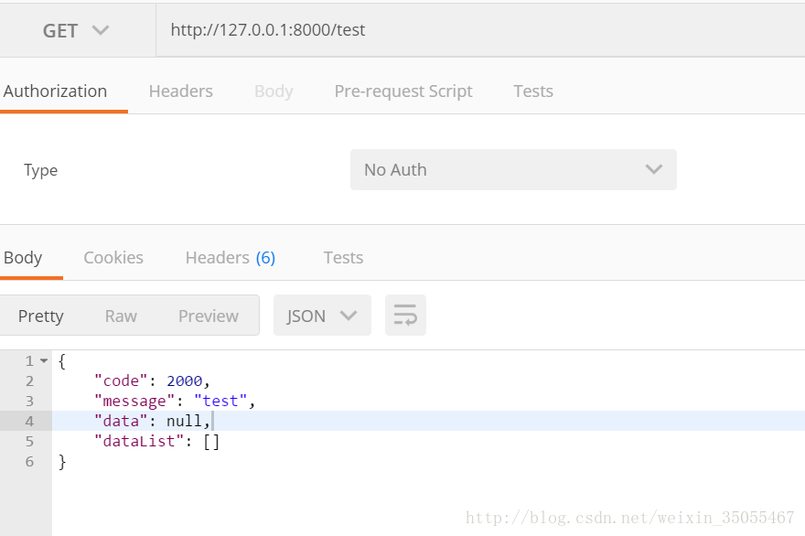Toggle the wrap lines icon button
The width and height of the screenshot is (805, 536).
(x=405, y=315)
